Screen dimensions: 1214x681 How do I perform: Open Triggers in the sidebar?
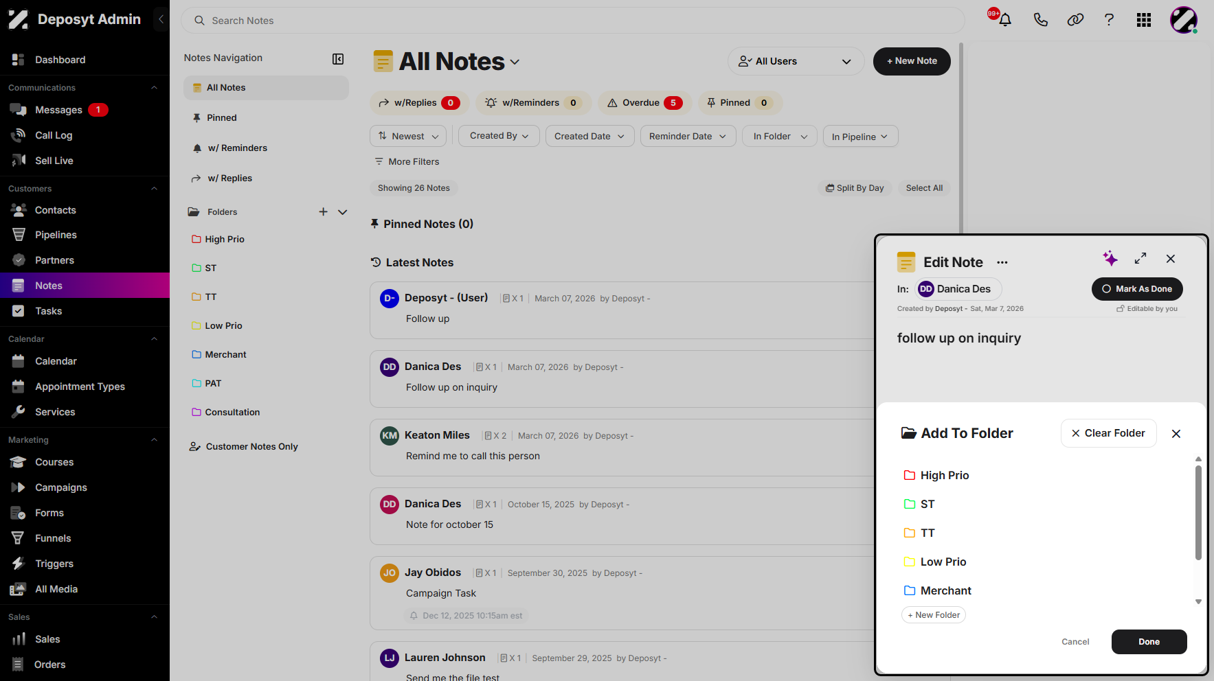pyautogui.click(x=54, y=564)
